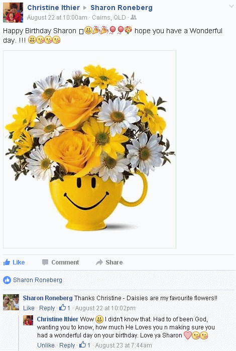The image size is (236, 351).
Task: Click the Comment speech bubble icon
Action: pyautogui.click(x=45, y=262)
